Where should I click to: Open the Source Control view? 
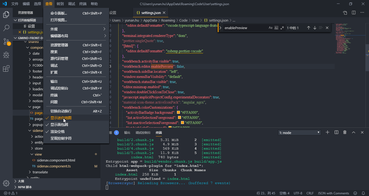[x=6, y=42]
